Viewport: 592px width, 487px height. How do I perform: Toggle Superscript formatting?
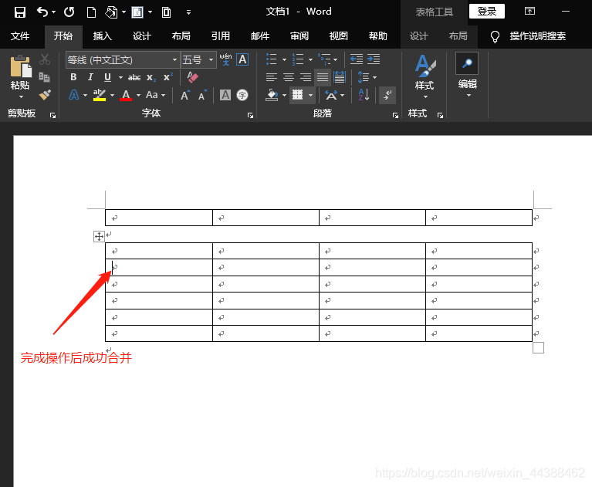168,77
